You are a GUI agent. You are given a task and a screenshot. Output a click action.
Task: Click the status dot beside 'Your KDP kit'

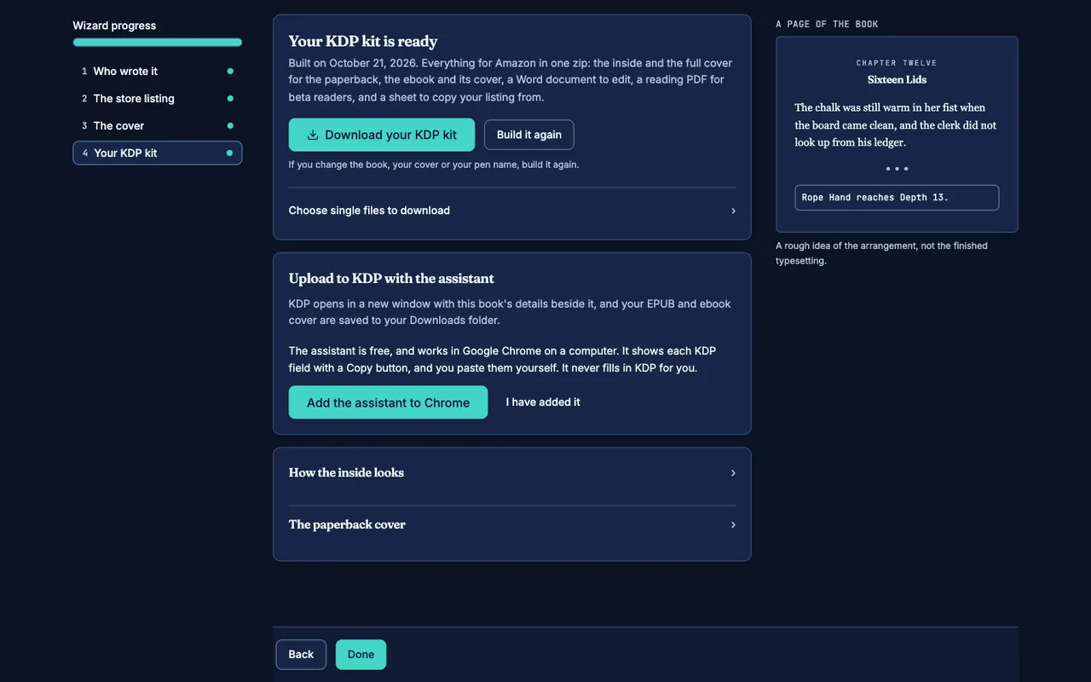point(229,153)
